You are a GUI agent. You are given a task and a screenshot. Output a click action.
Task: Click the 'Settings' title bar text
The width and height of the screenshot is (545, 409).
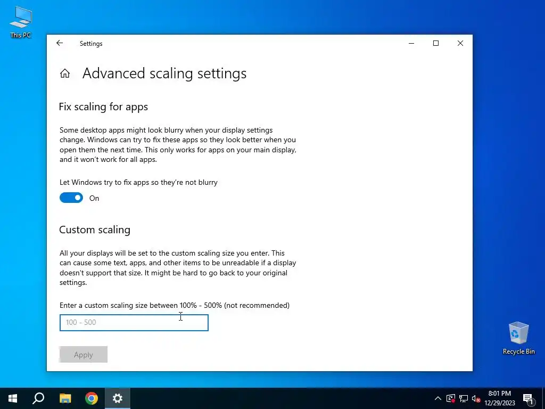pyautogui.click(x=91, y=44)
